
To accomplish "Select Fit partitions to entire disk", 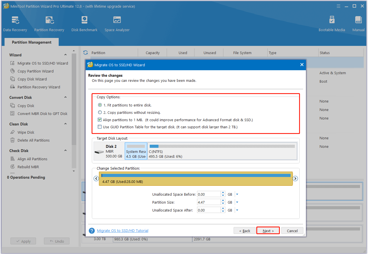I will point(125,105).
